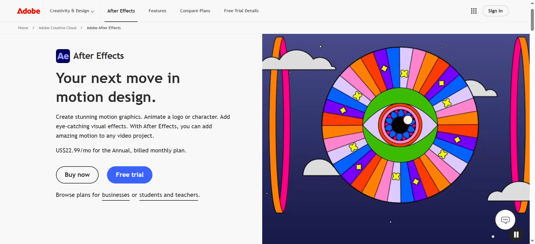Open the app switcher grid icon
This screenshot has height=244, width=535.
coord(474,11)
